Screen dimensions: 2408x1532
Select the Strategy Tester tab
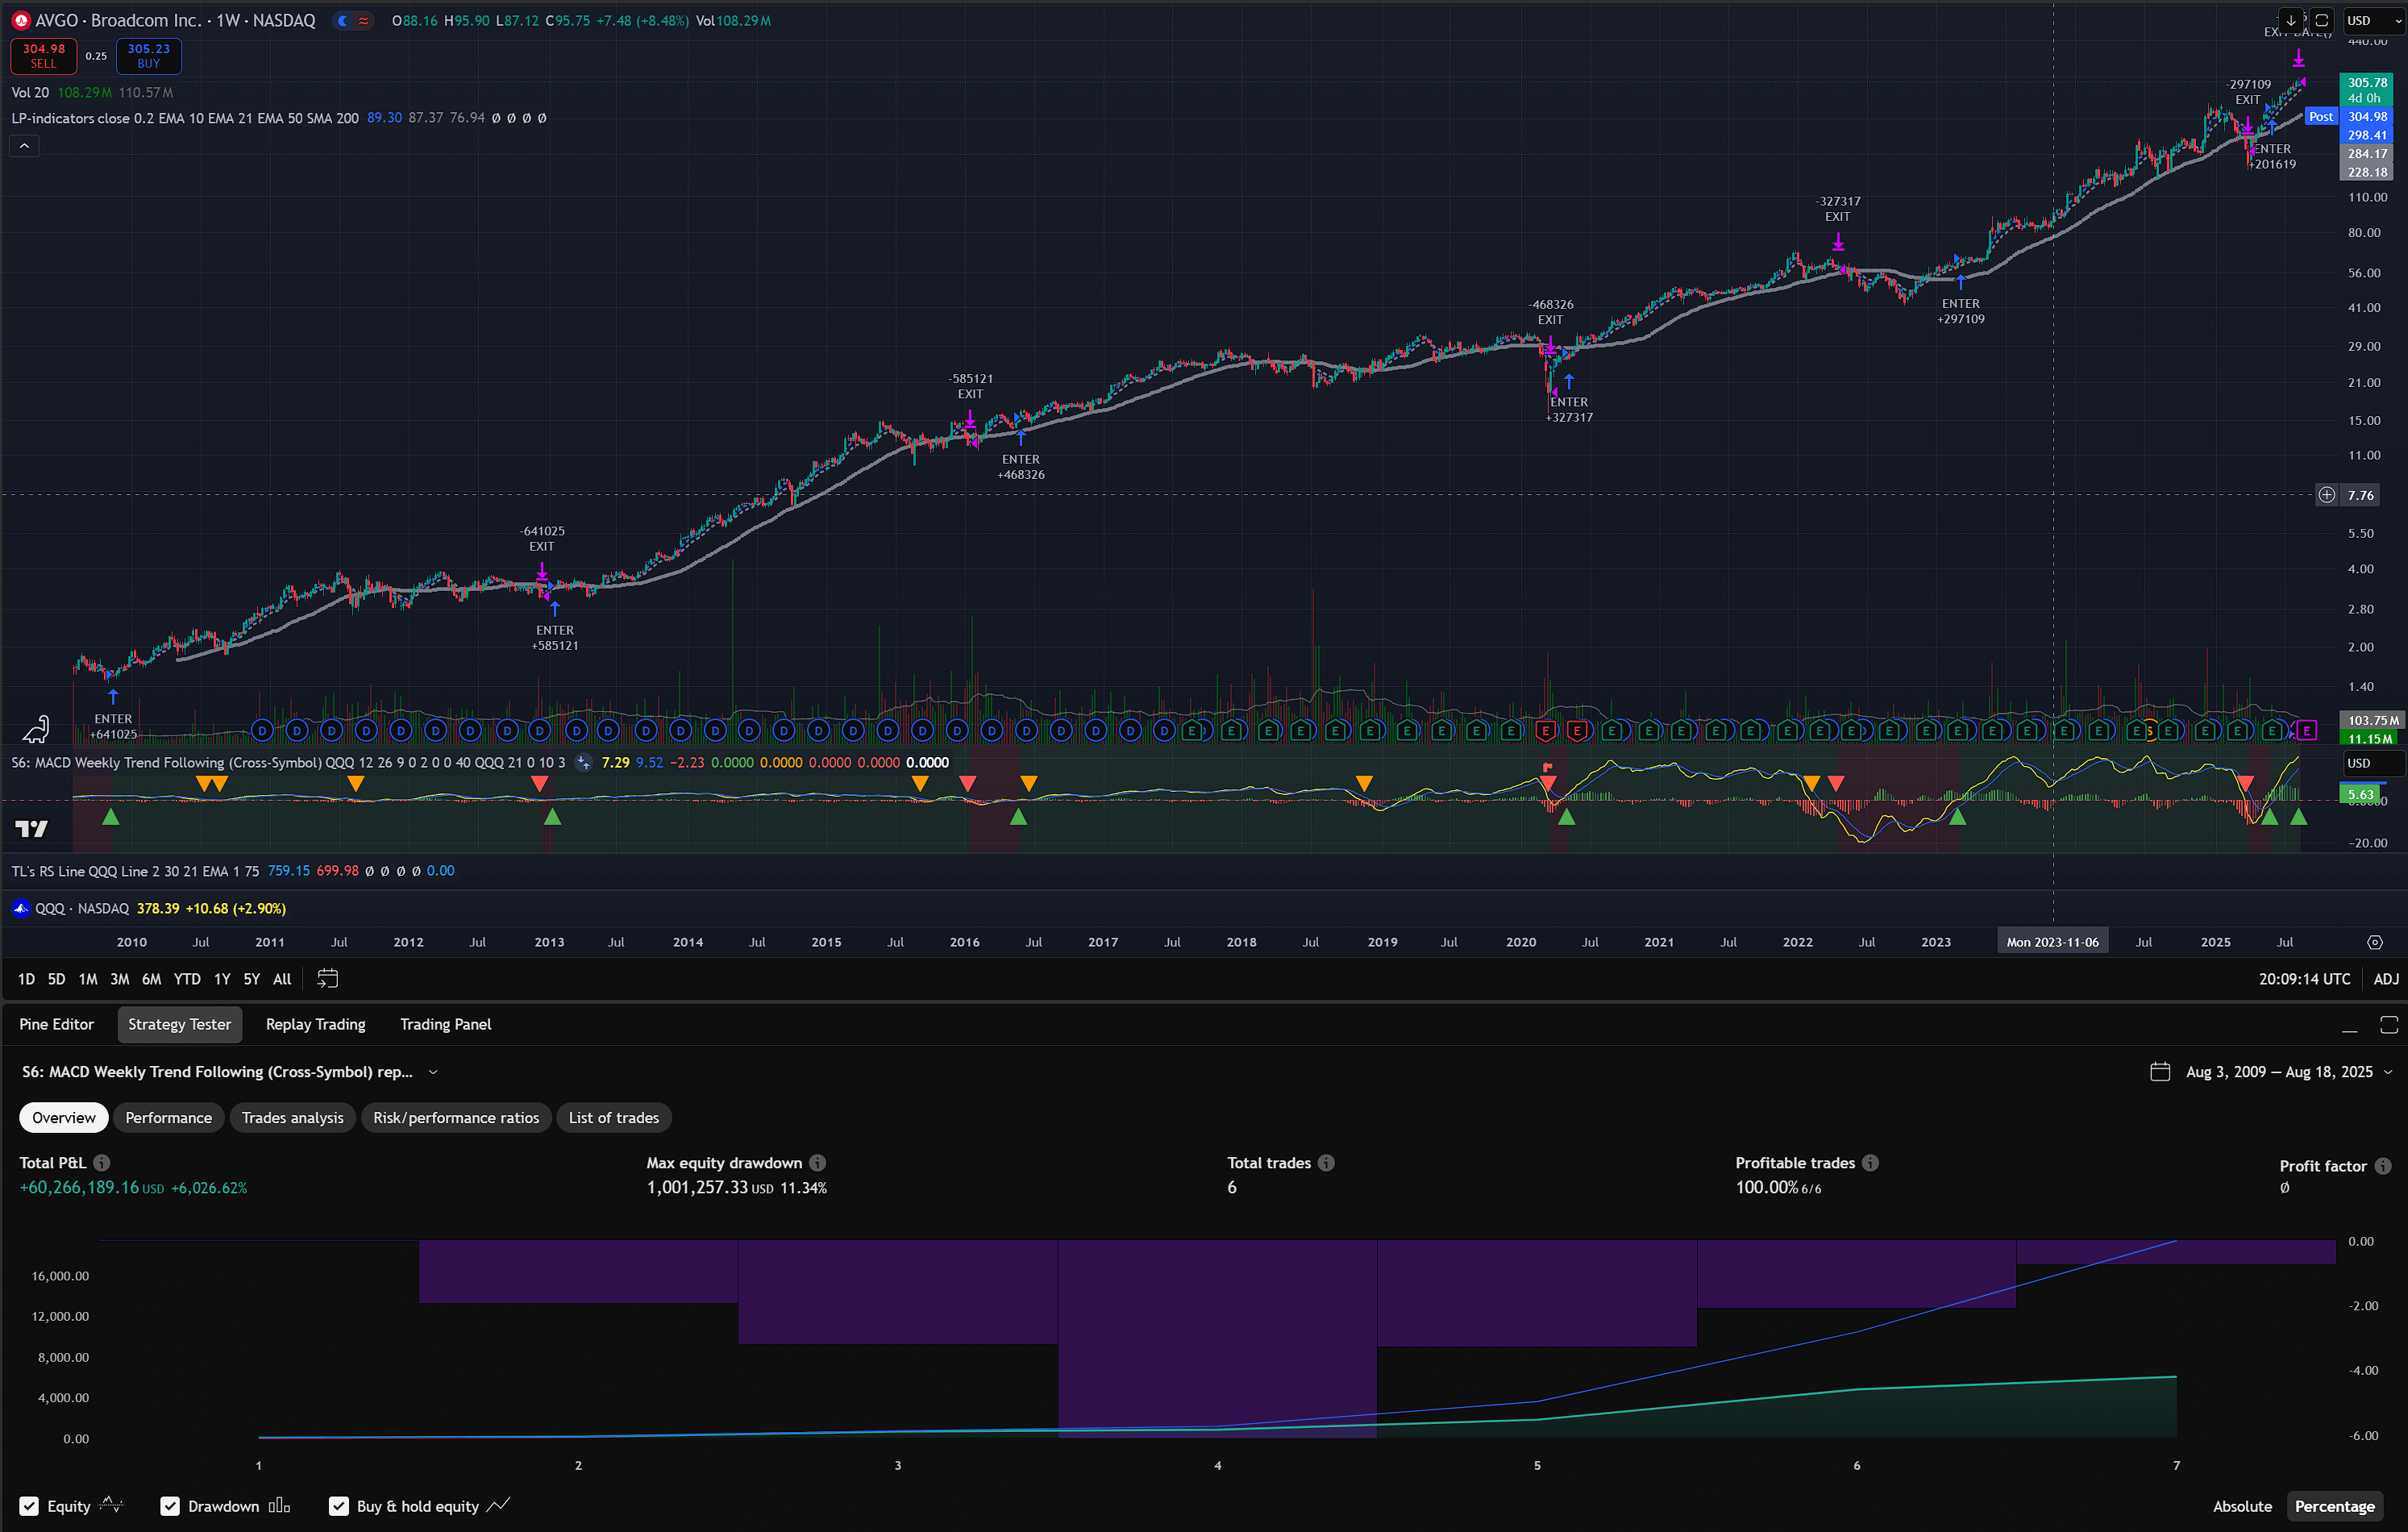coord(179,1024)
